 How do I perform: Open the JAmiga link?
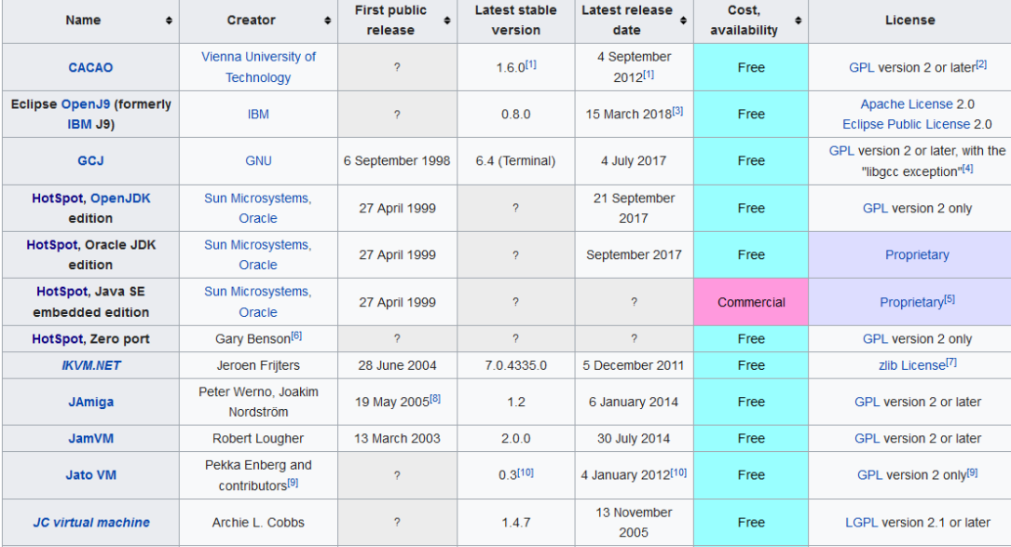91,402
